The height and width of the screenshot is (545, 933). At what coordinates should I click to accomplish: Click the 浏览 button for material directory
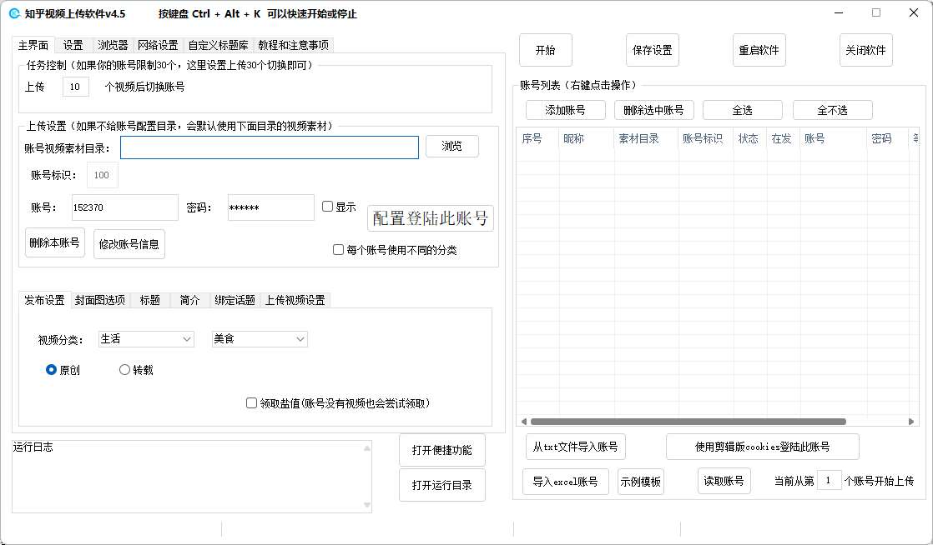click(x=452, y=146)
